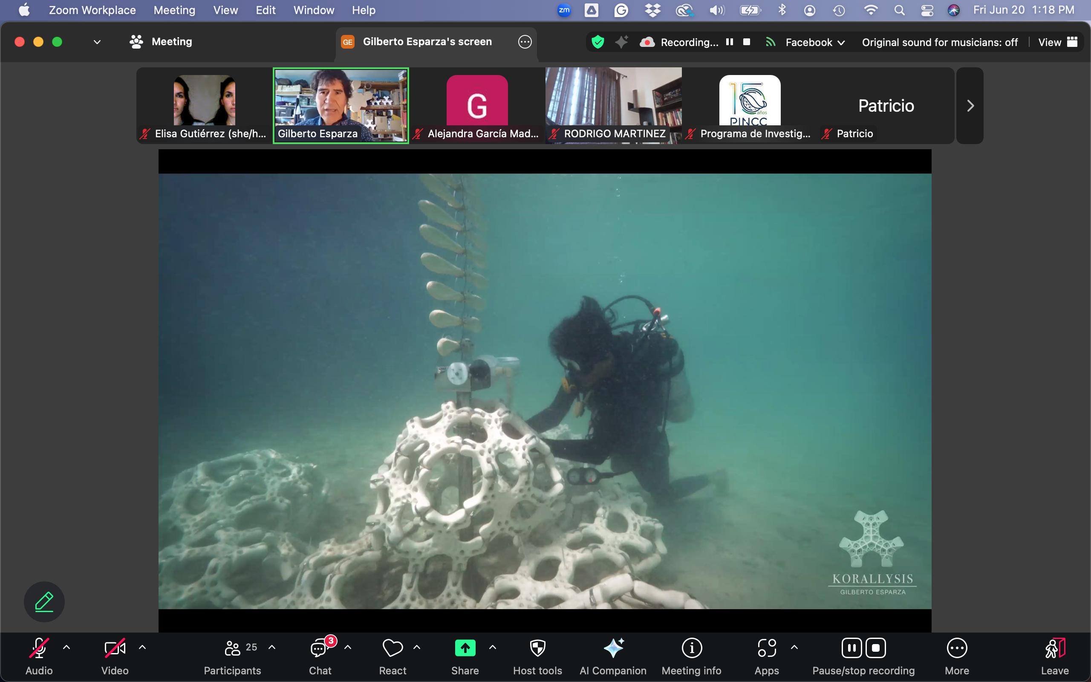This screenshot has height=682, width=1091.
Task: Show next participants with right arrow
Action: [970, 106]
